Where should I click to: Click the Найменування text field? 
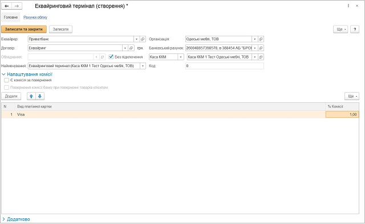pyautogui.click(x=84, y=66)
